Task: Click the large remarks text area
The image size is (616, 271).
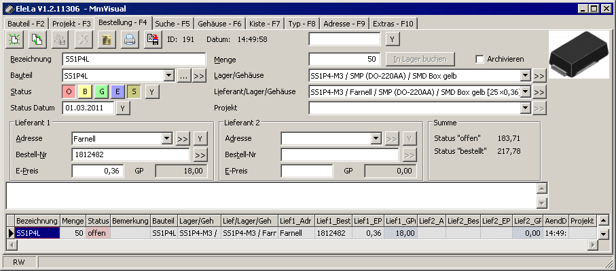Action: [272, 196]
